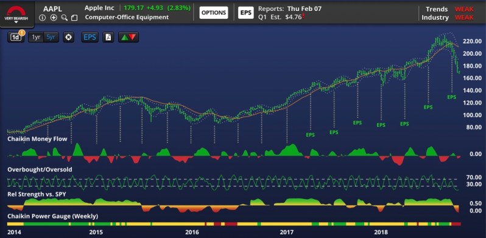Toggle EPS markers on the chart
Viewport: 486px width, 238px height.
(90, 38)
